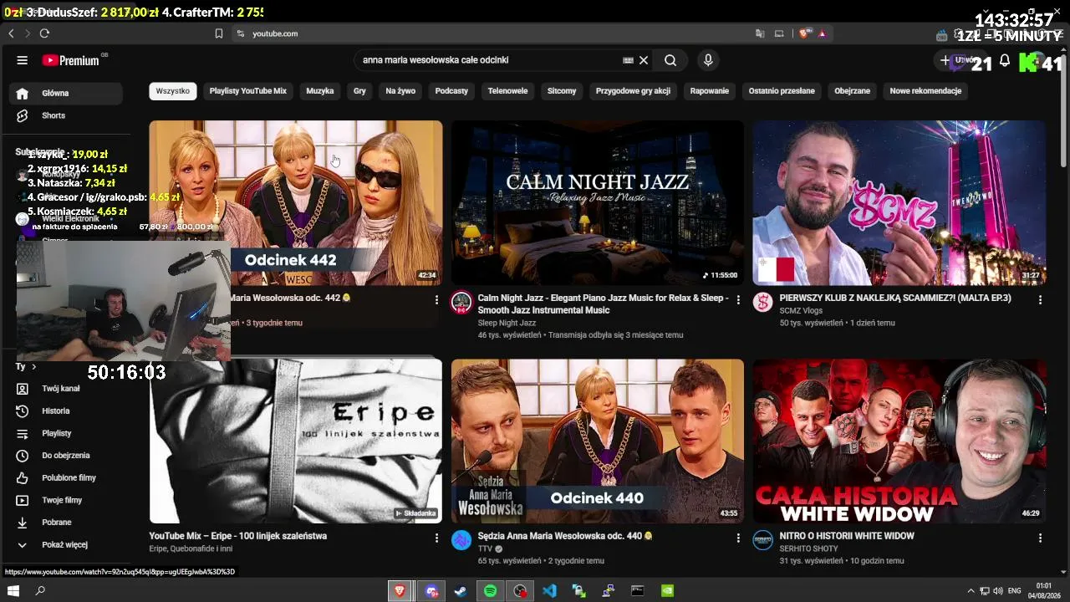Open more options for SCMZ Malta video
This screenshot has height=602, width=1070.
[x=1040, y=300]
